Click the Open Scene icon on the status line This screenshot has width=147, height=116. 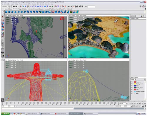(14, 6)
